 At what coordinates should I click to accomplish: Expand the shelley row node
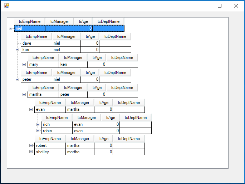tap(31, 152)
